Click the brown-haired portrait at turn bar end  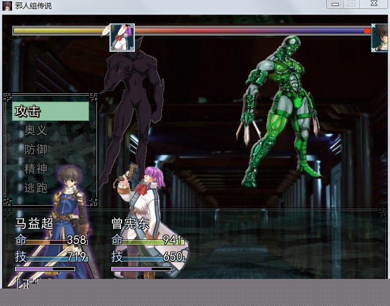[380, 38]
